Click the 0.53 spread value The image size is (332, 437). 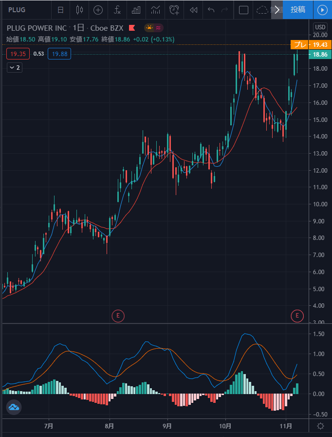point(38,54)
